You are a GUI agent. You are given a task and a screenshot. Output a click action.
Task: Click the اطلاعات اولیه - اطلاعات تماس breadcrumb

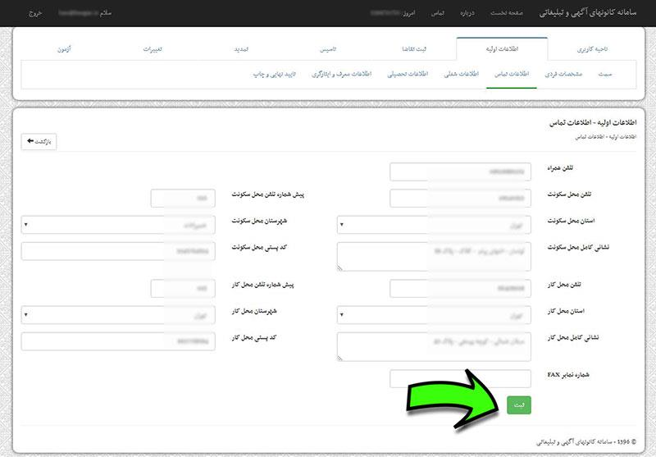pyautogui.click(x=606, y=137)
